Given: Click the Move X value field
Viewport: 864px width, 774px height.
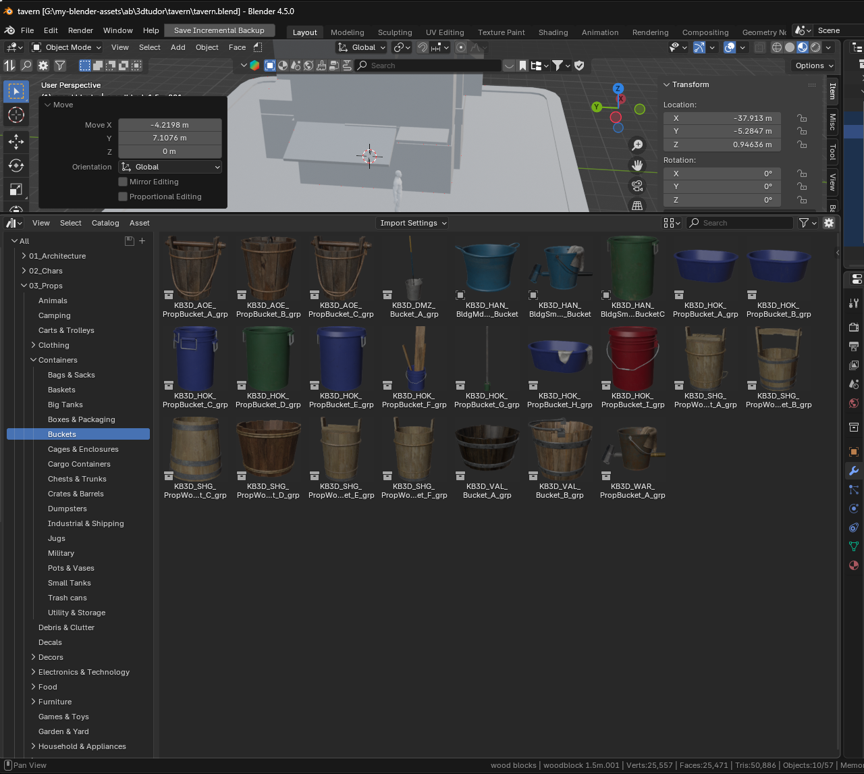Looking at the screenshot, I should (x=170, y=125).
